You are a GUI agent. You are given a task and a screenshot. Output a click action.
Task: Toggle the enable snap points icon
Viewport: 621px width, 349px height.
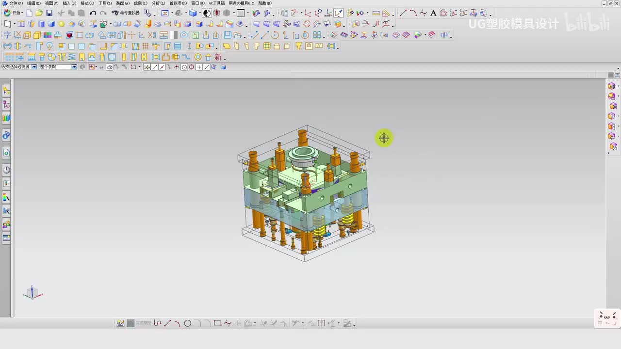coord(147,67)
